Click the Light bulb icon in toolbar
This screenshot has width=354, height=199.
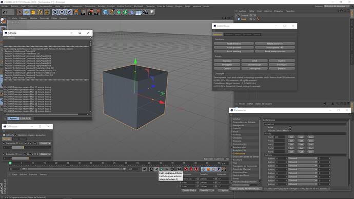pyautogui.click(x=152, y=12)
